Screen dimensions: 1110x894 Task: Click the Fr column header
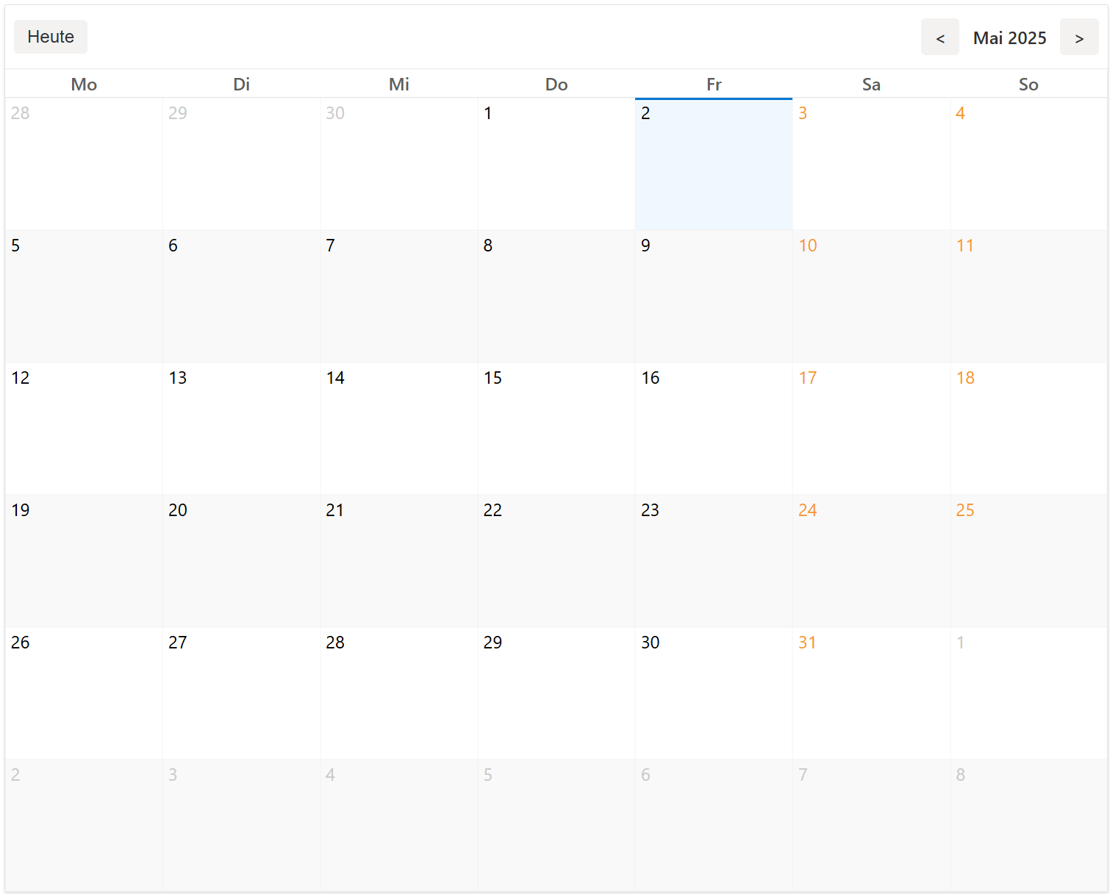[x=713, y=84]
